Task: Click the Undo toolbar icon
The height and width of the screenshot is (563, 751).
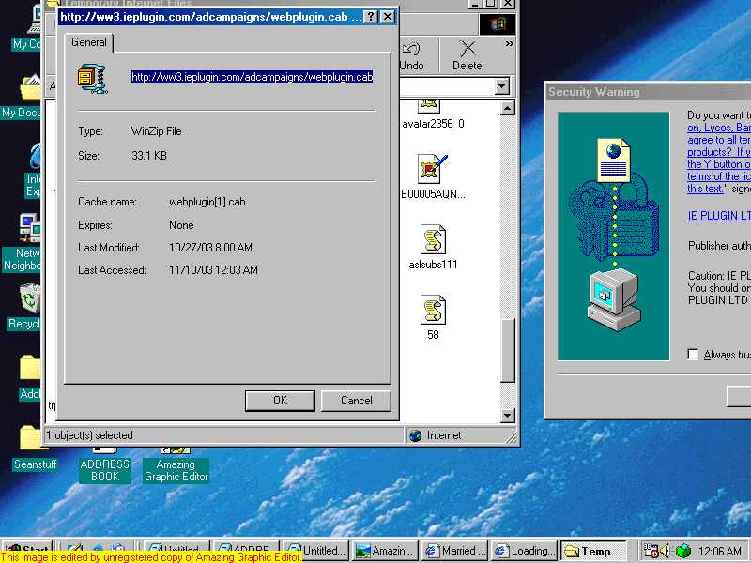Action: coord(411,54)
